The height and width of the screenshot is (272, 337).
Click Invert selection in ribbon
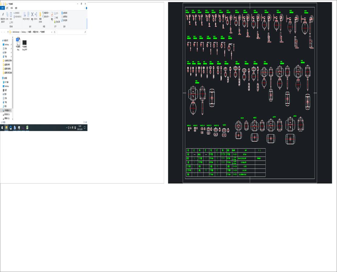coord(64,20)
